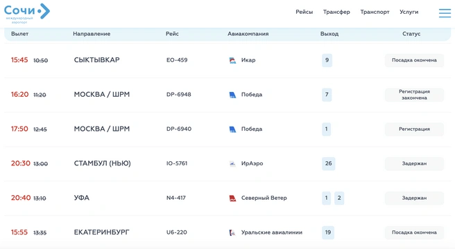Image resolution: width=455 pixels, height=249 pixels.
Task: Click the Вылет column header
Action: pos(19,34)
